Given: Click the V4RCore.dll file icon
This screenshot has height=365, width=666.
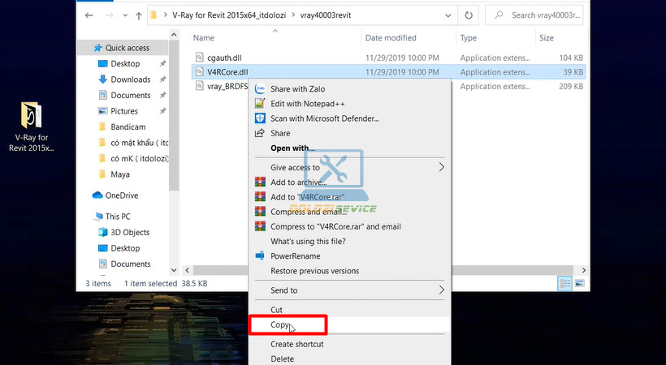Looking at the screenshot, I should [x=199, y=71].
